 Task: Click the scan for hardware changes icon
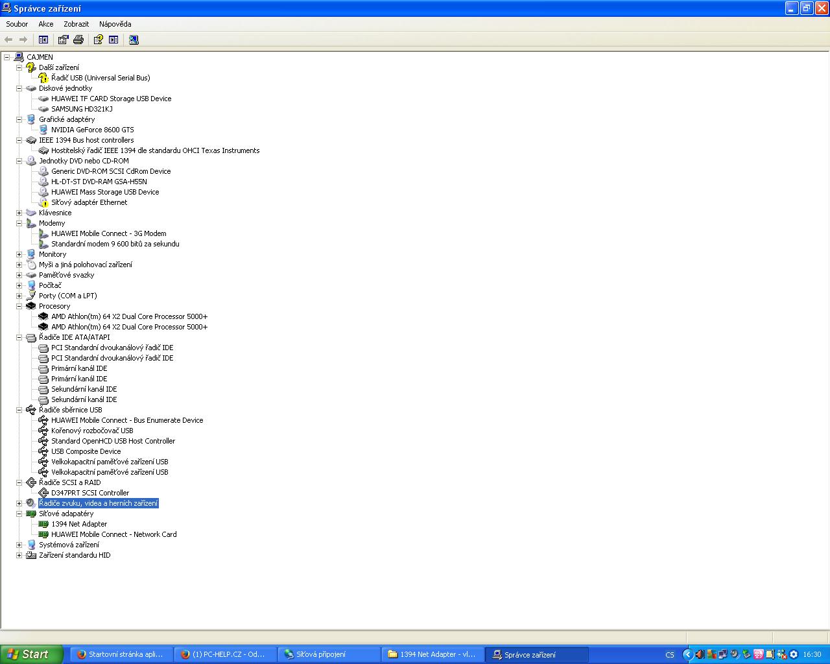(134, 40)
